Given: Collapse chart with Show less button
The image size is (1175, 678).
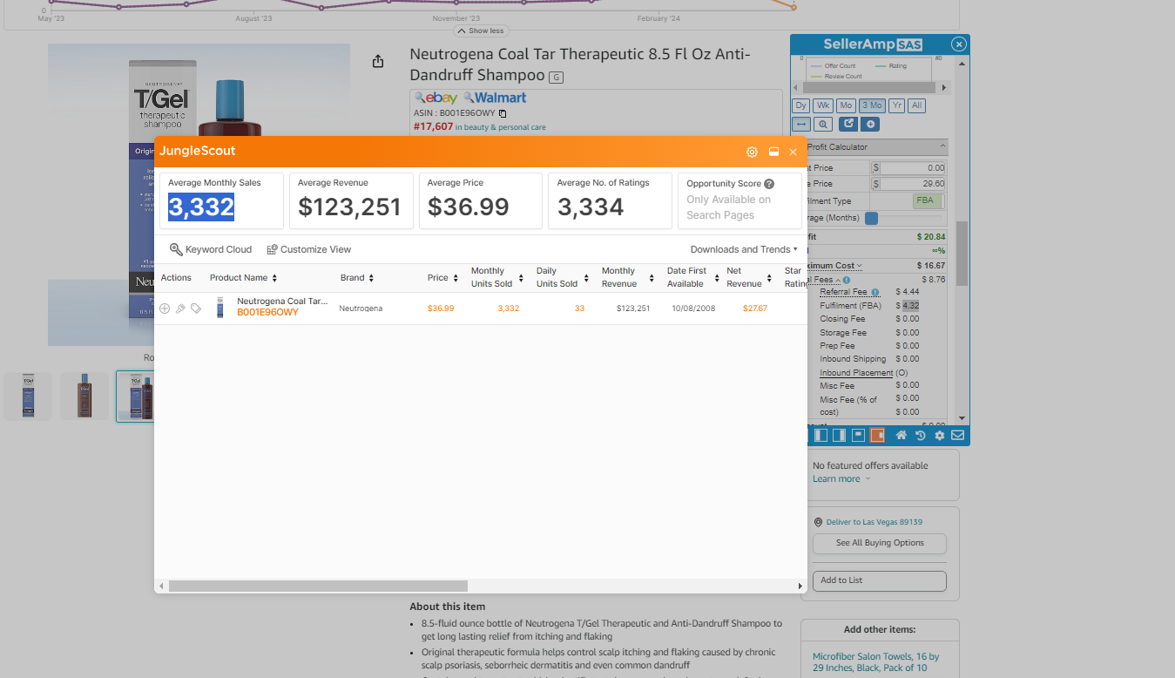Looking at the screenshot, I should point(480,31).
